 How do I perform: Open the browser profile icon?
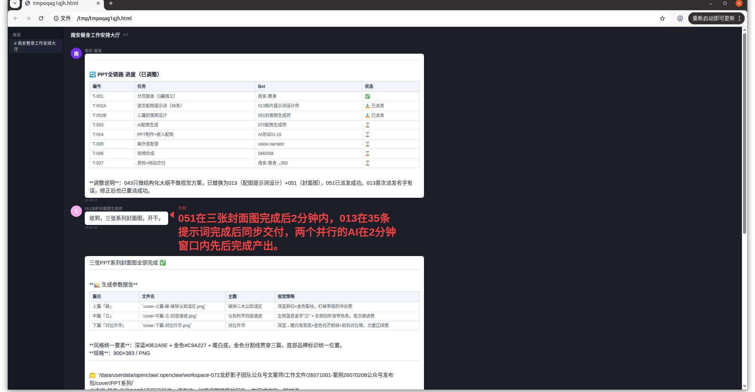(x=680, y=18)
